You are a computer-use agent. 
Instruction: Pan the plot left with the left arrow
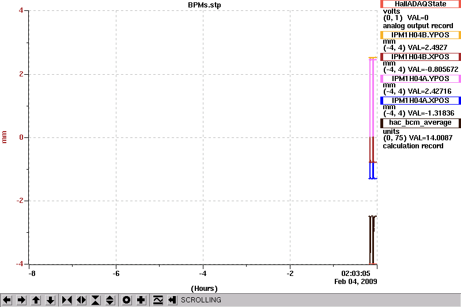(x=7, y=300)
